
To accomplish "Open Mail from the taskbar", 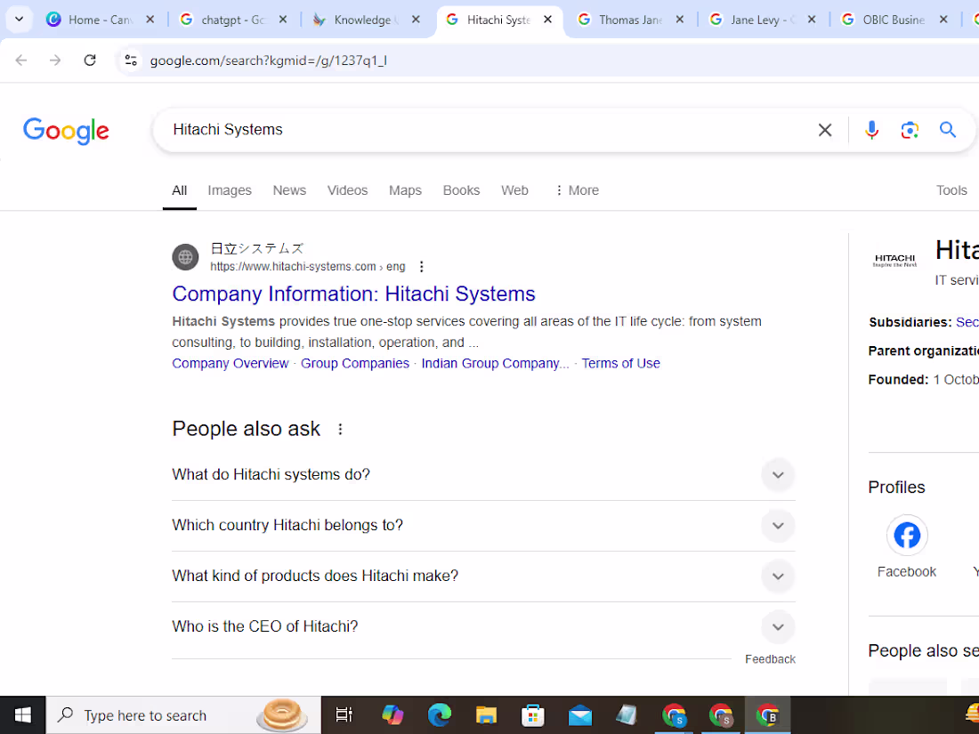I will pyautogui.click(x=580, y=714).
